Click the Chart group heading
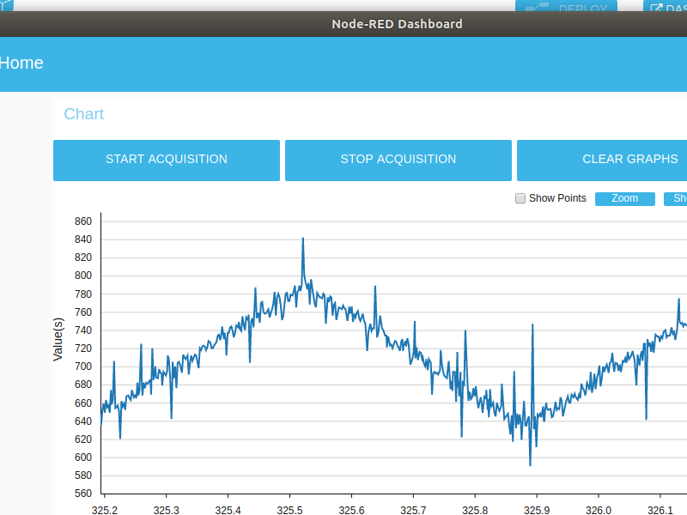This screenshot has height=515, width=687. (83, 114)
